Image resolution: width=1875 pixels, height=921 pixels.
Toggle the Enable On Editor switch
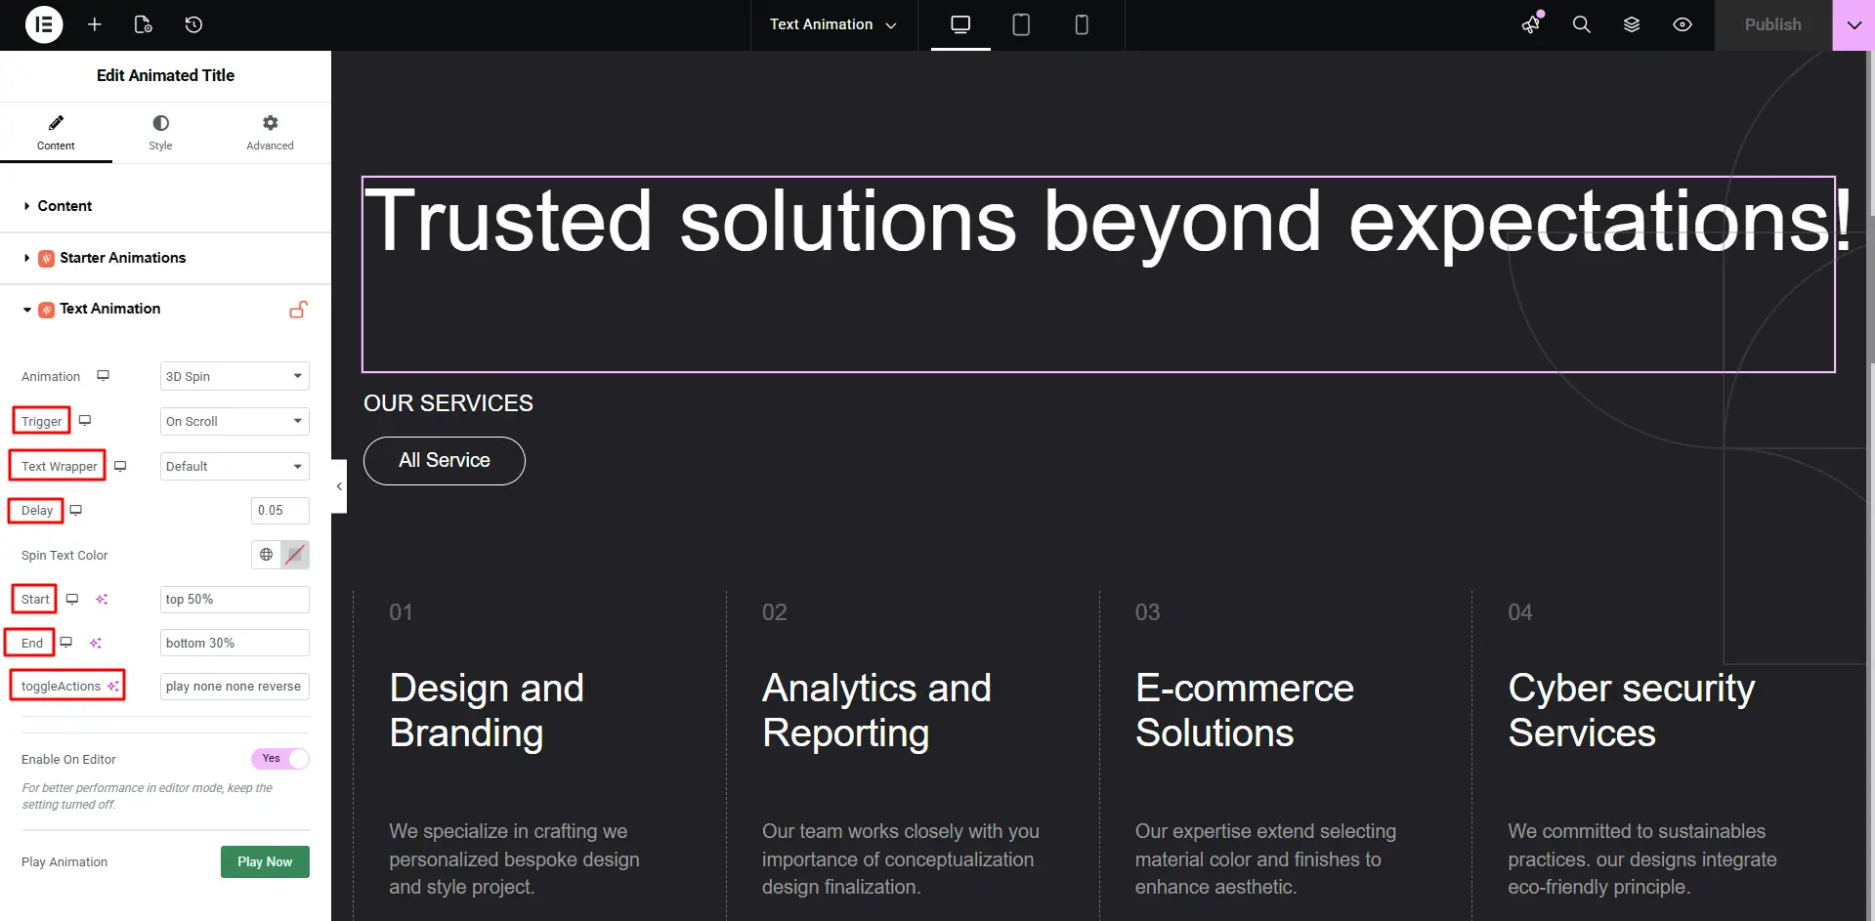pos(280,759)
